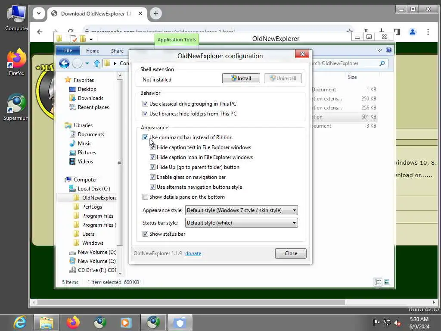Open the Status bar style dropdown
This screenshot has height=331, width=441.
tap(241, 223)
